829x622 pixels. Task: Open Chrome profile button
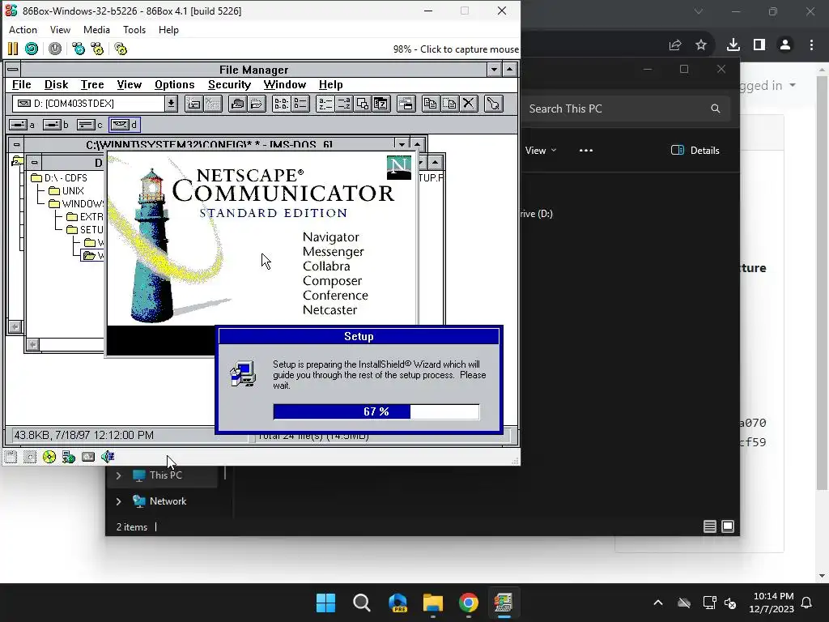(x=785, y=45)
